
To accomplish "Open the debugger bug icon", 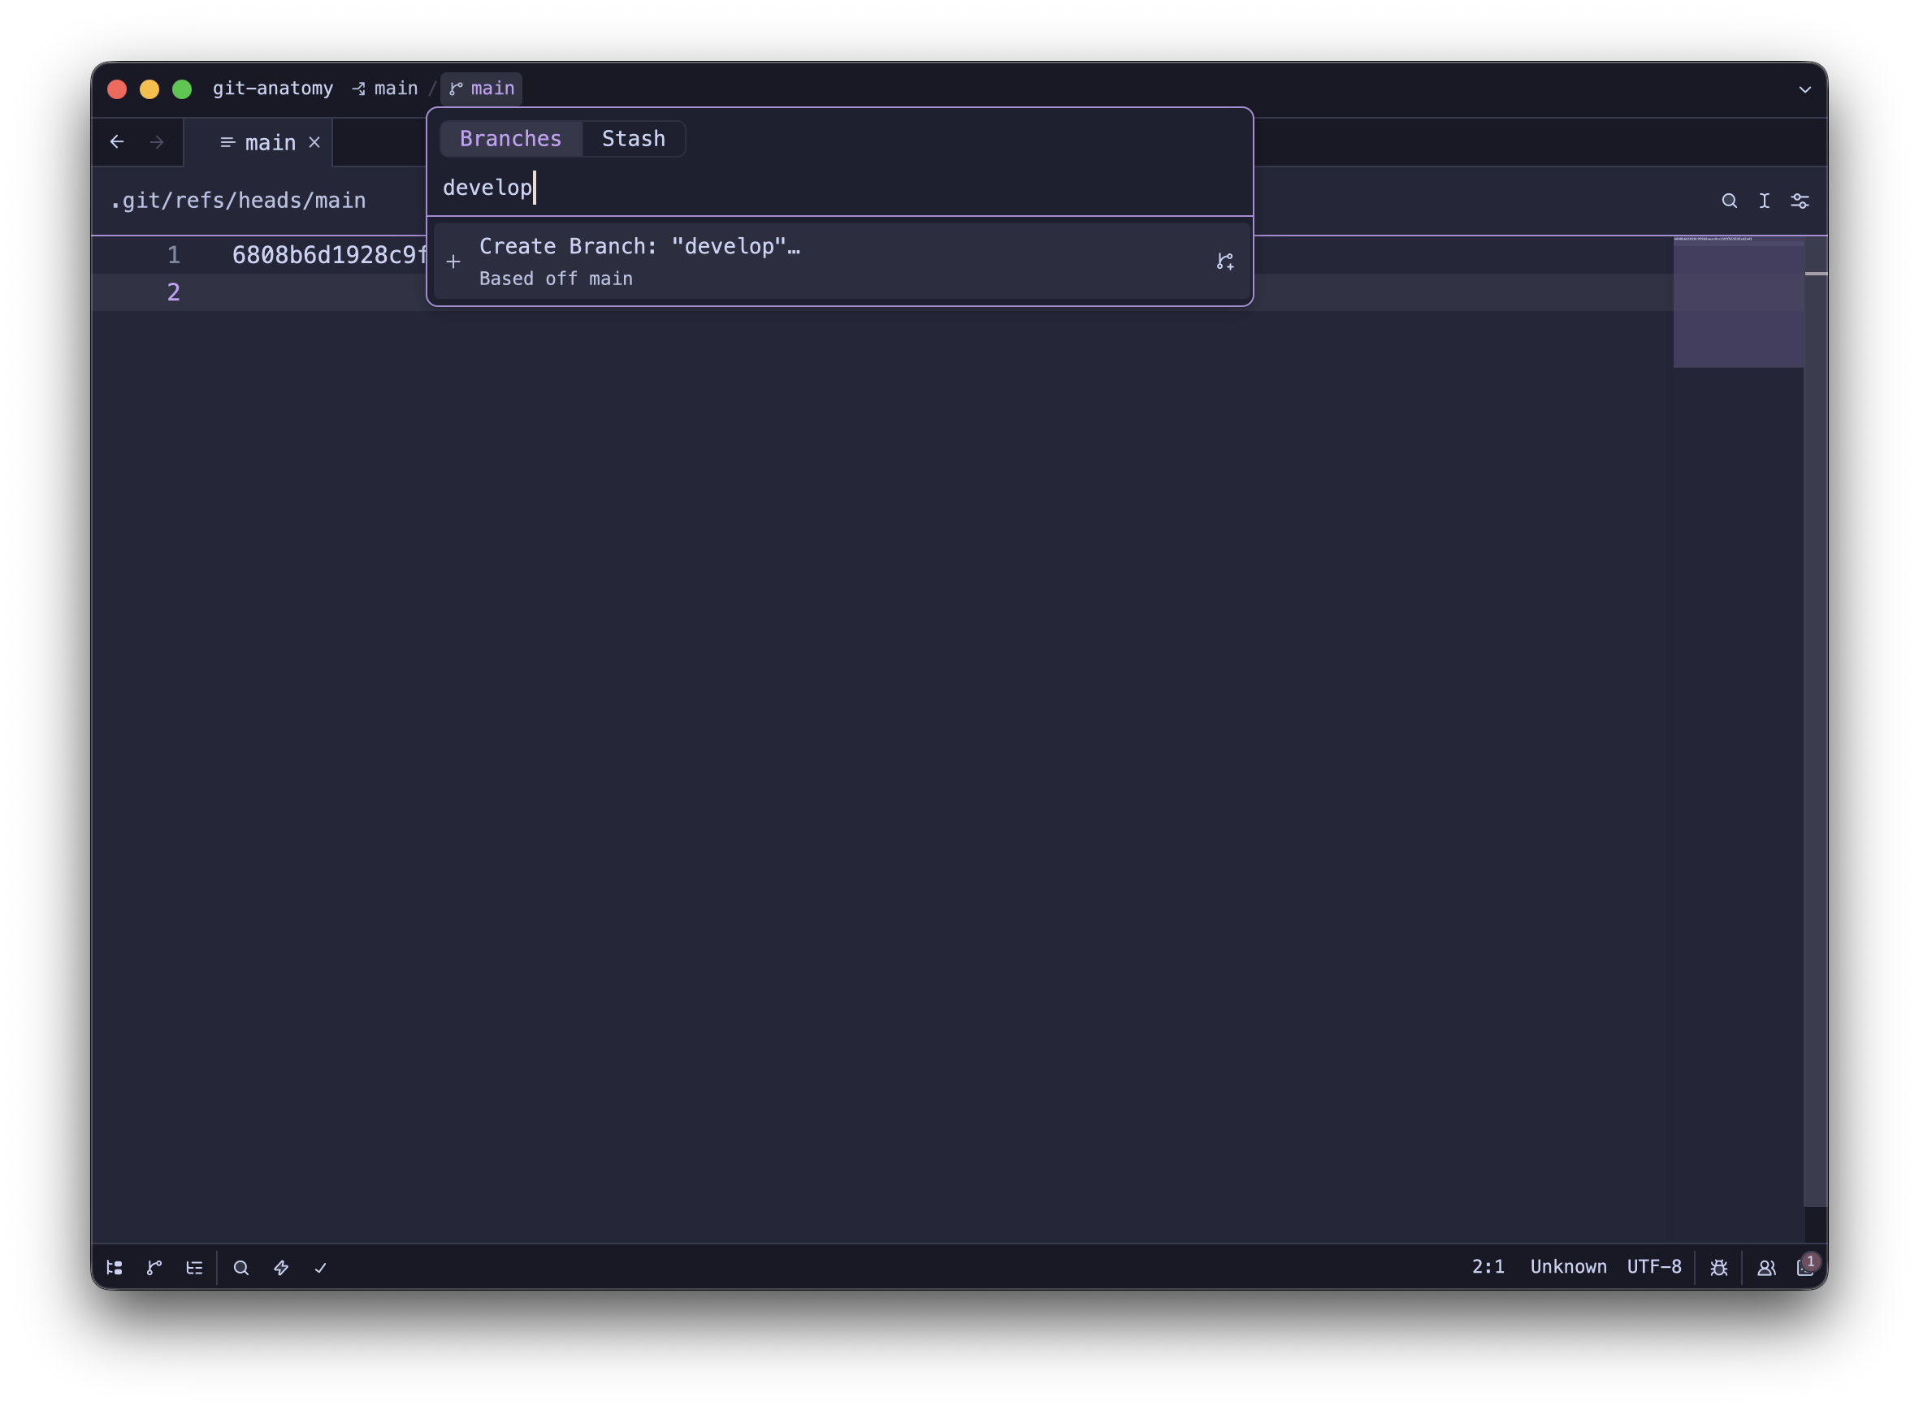I will click(1718, 1268).
